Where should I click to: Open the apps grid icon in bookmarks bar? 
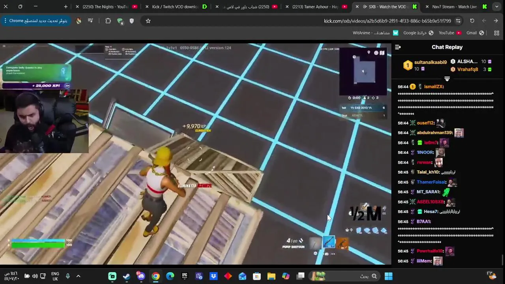pos(497,33)
